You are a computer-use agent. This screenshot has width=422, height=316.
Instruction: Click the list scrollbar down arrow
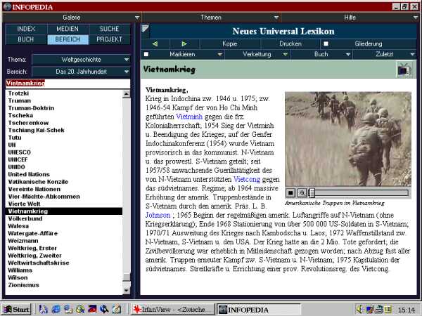[126, 291]
